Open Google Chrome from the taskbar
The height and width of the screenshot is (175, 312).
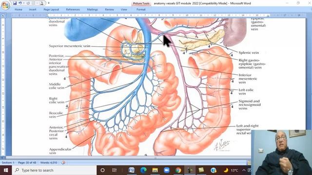[x=178, y=170]
